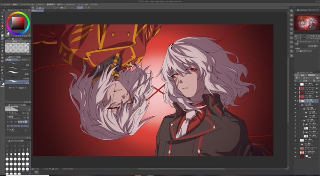Select the document tab above the canvas

point(37,10)
